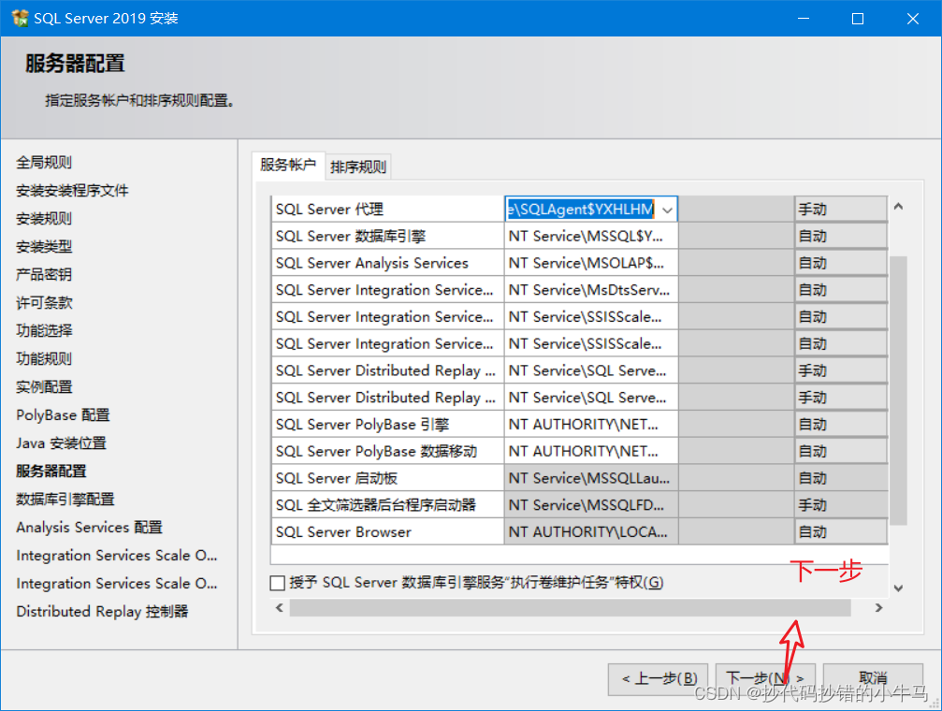This screenshot has height=711, width=942.
Task: Click the horizontal scrollbar thumb
Action: click(570, 608)
